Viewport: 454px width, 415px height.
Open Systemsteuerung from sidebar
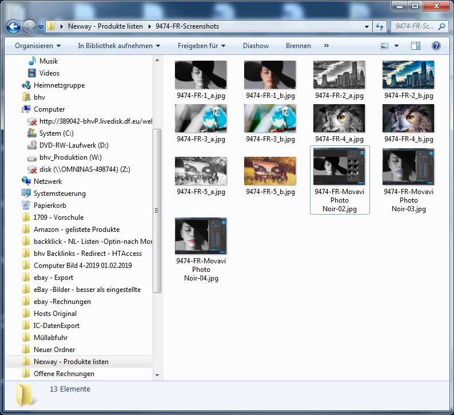[x=59, y=193]
